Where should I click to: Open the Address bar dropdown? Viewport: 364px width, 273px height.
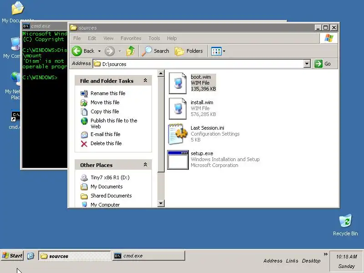(x=307, y=64)
